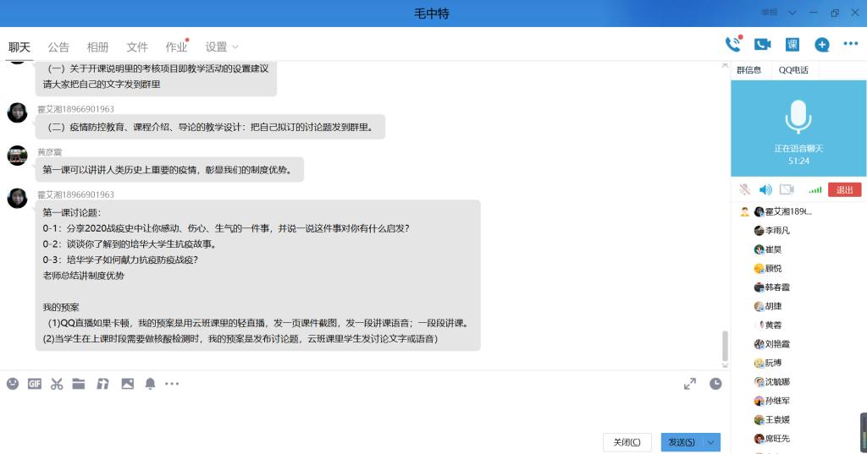The width and height of the screenshot is (867, 454).
Task: Start a video call from the top toolbar
Action: [762, 45]
